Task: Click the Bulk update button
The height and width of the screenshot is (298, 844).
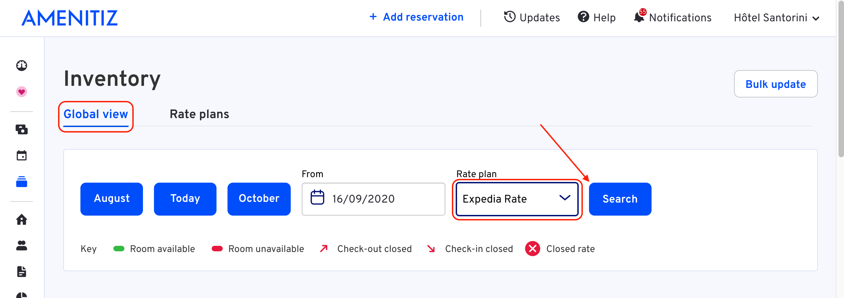Action: click(x=776, y=84)
